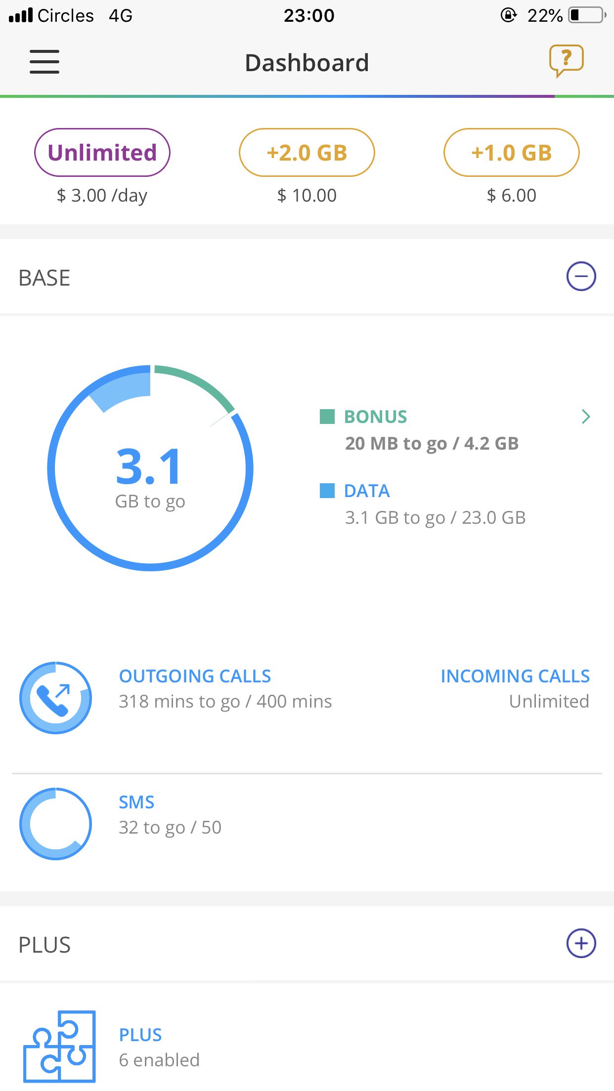Expand the PLUS section

(x=581, y=943)
